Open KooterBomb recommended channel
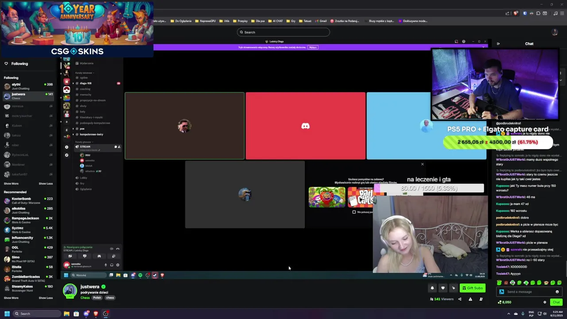This screenshot has height=319, width=567. (x=28, y=200)
